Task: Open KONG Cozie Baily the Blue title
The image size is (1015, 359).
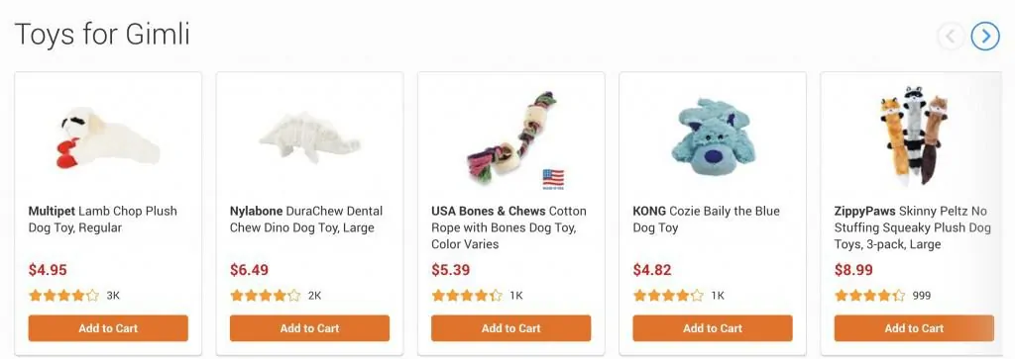Action: 706,220
